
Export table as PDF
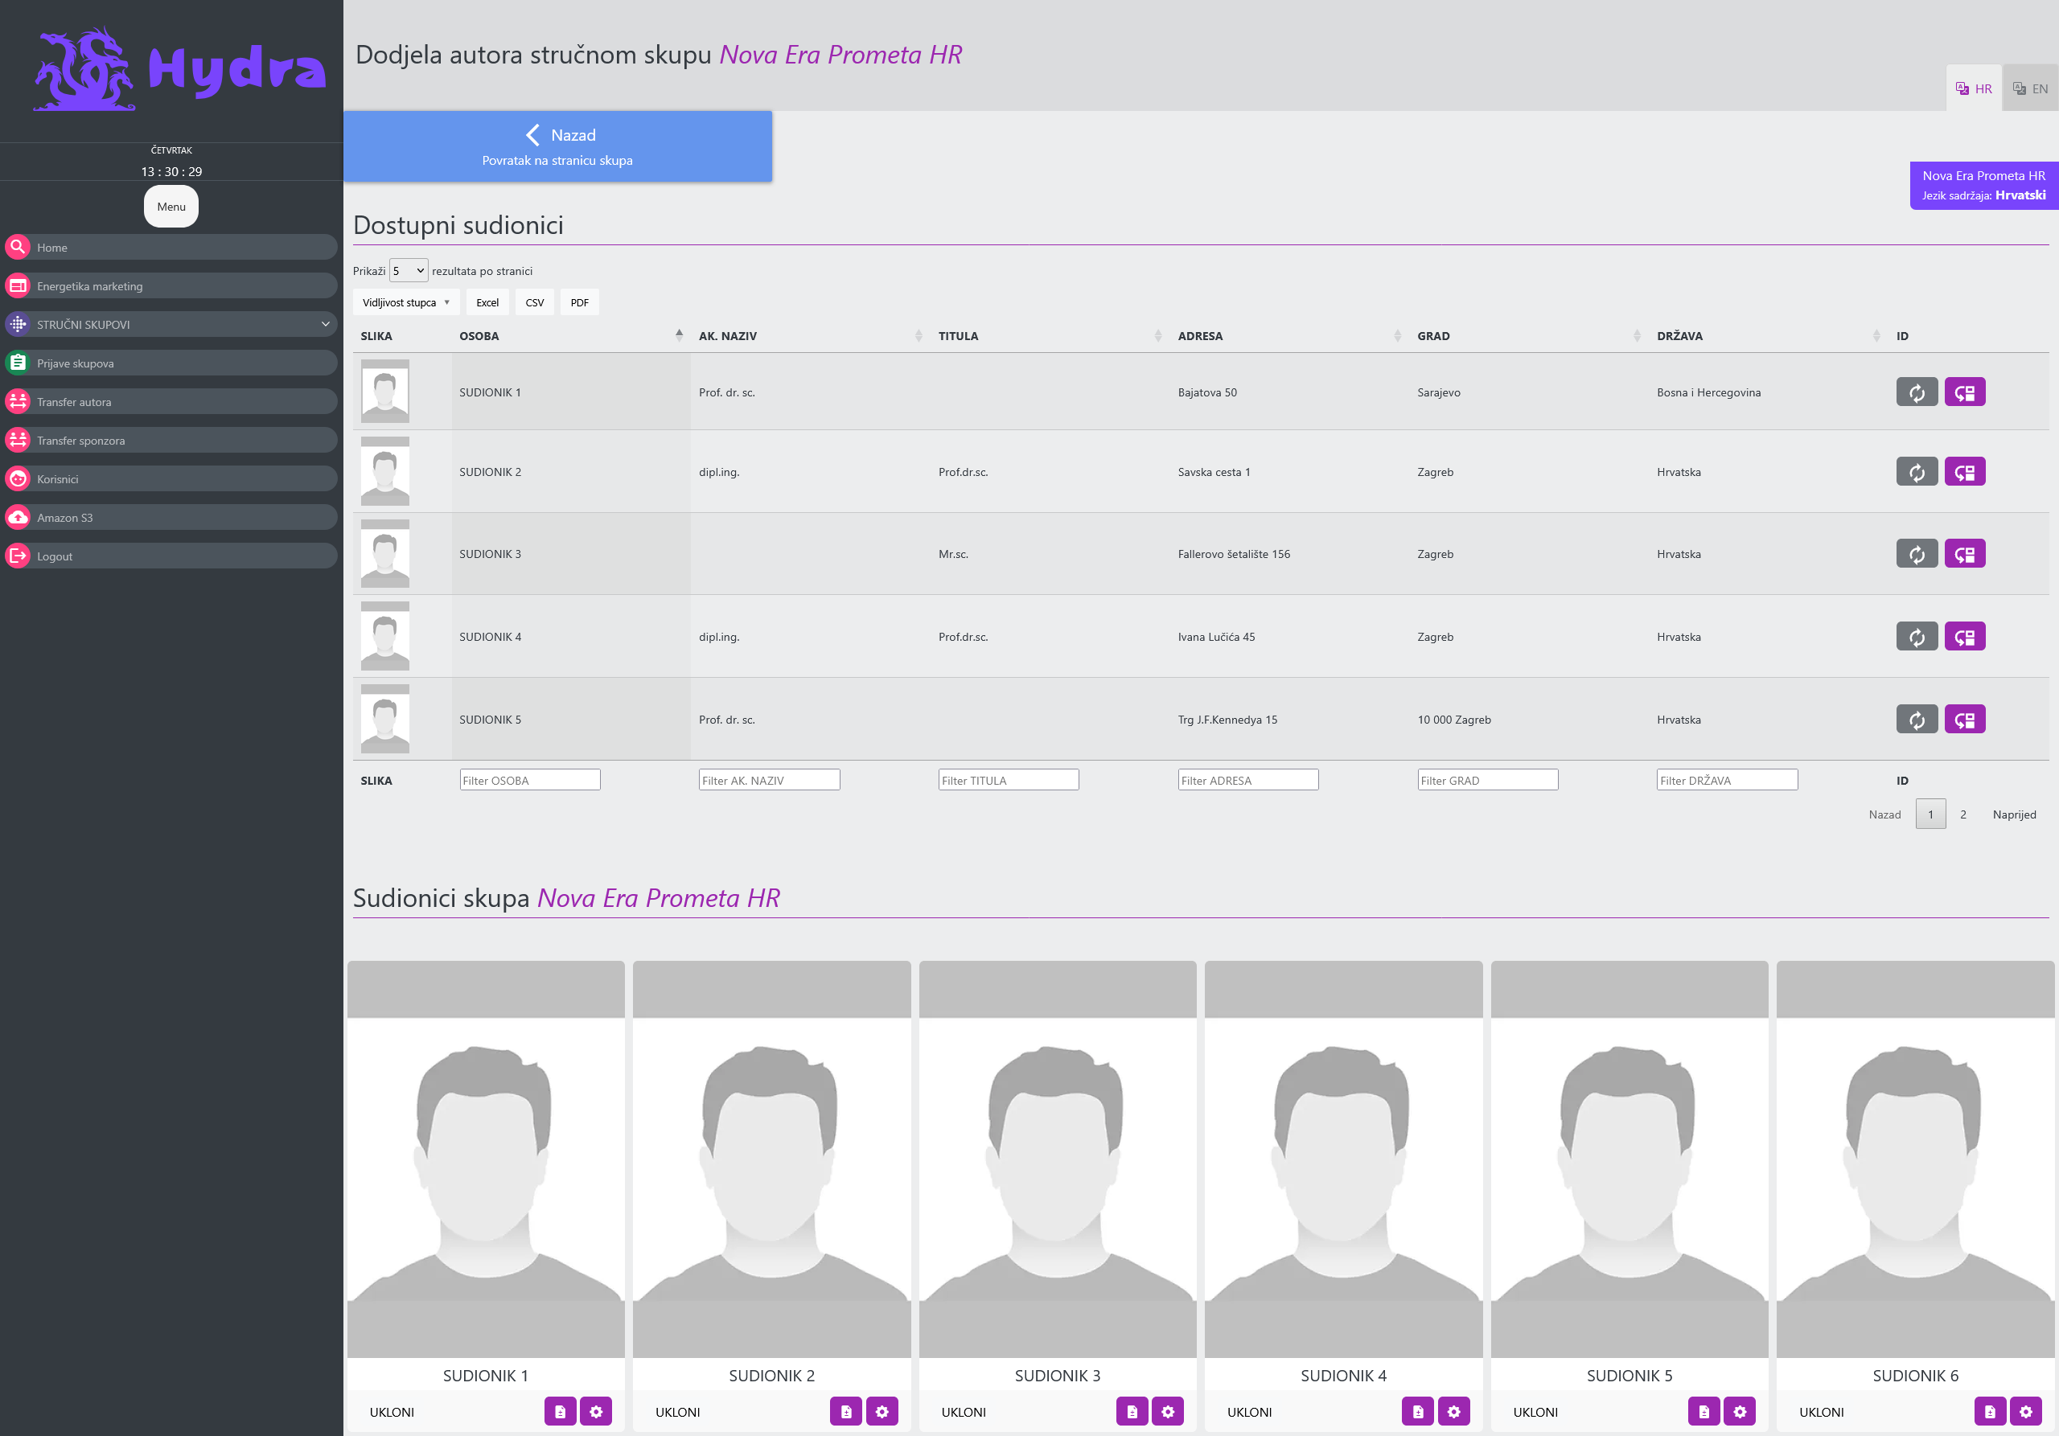580,303
